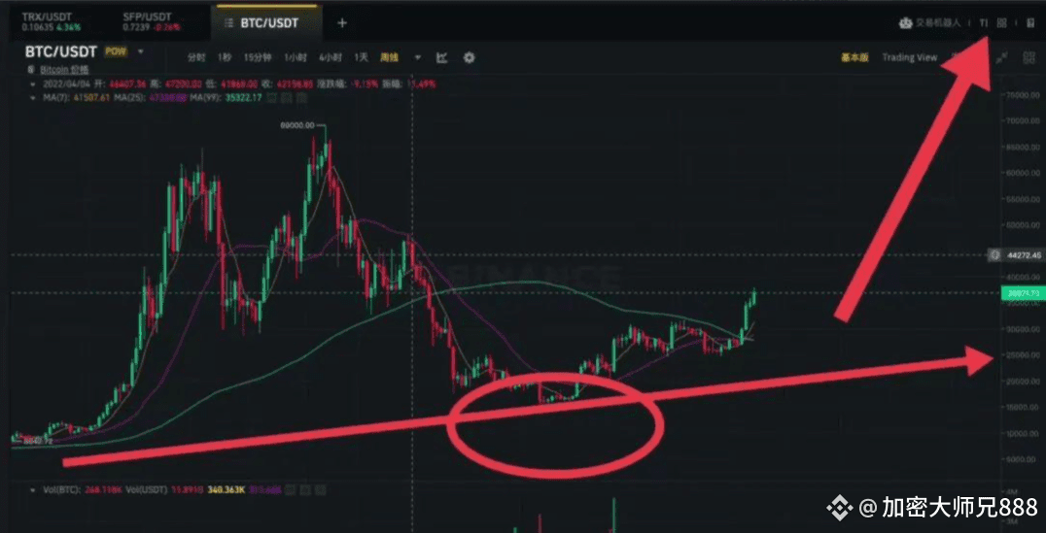1046x533 pixels.
Task: Click the price alert icon at 44272.46
Action: tap(994, 255)
